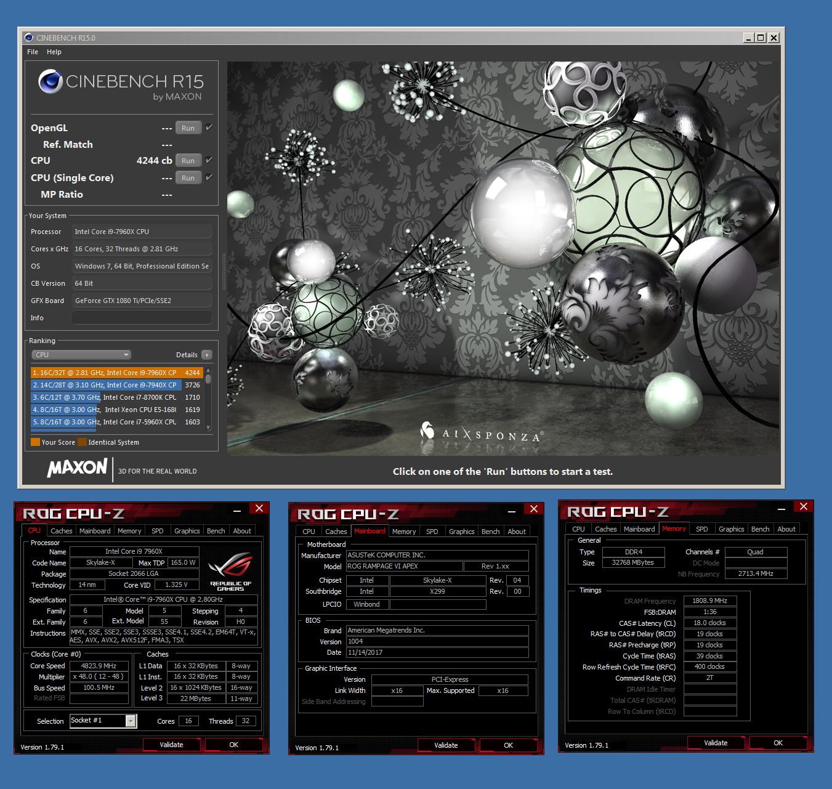This screenshot has height=789, width=832.
Task: Click the Cinebench title bar app icon
Action: click(28, 38)
